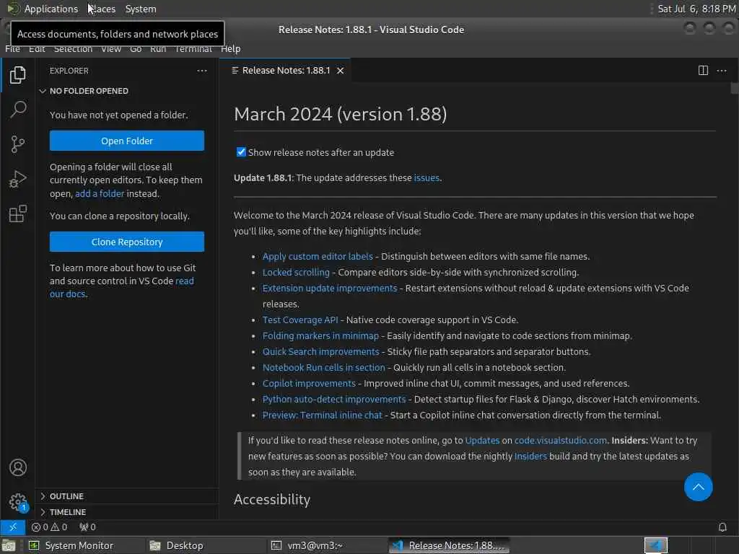The width and height of the screenshot is (739, 554).
Task: Open Preview: Terminal inline chat link
Action: 322,415
